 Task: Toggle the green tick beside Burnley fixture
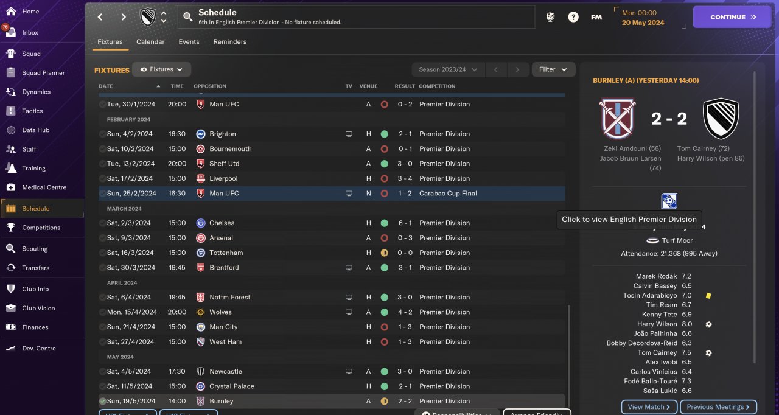[x=102, y=401]
